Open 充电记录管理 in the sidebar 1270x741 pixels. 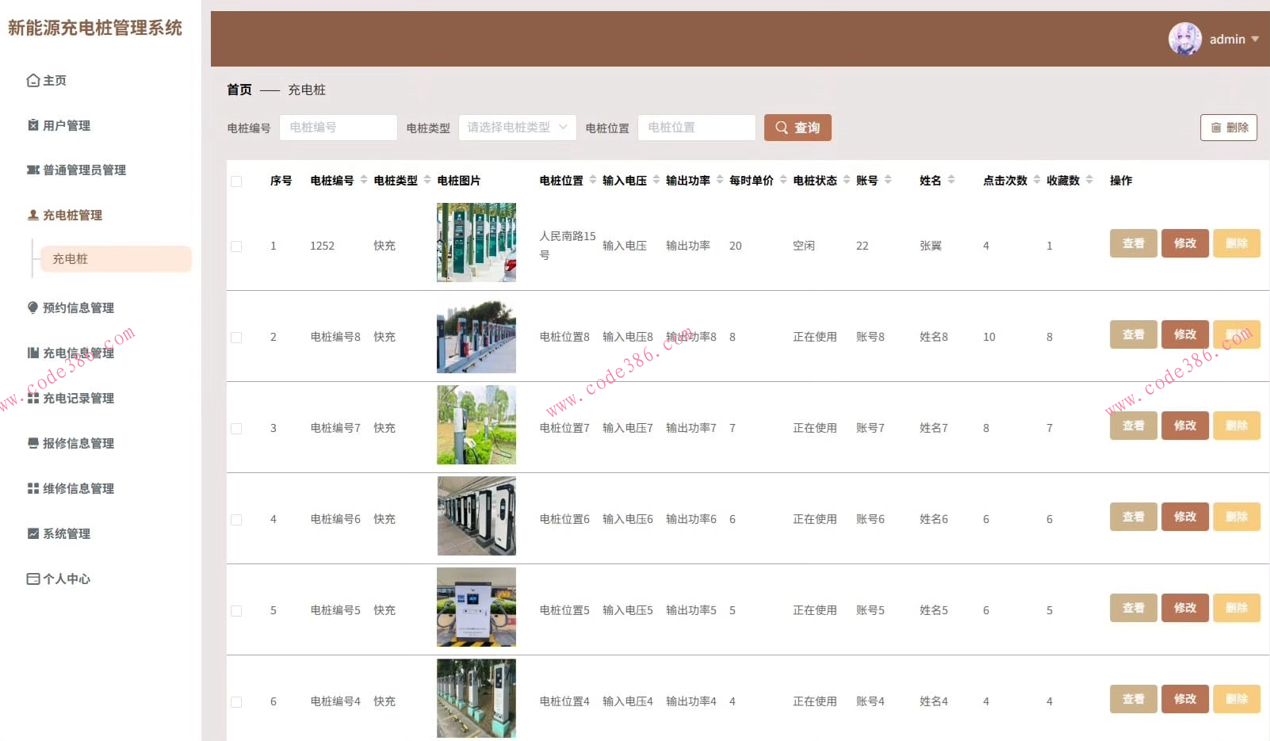coord(78,398)
